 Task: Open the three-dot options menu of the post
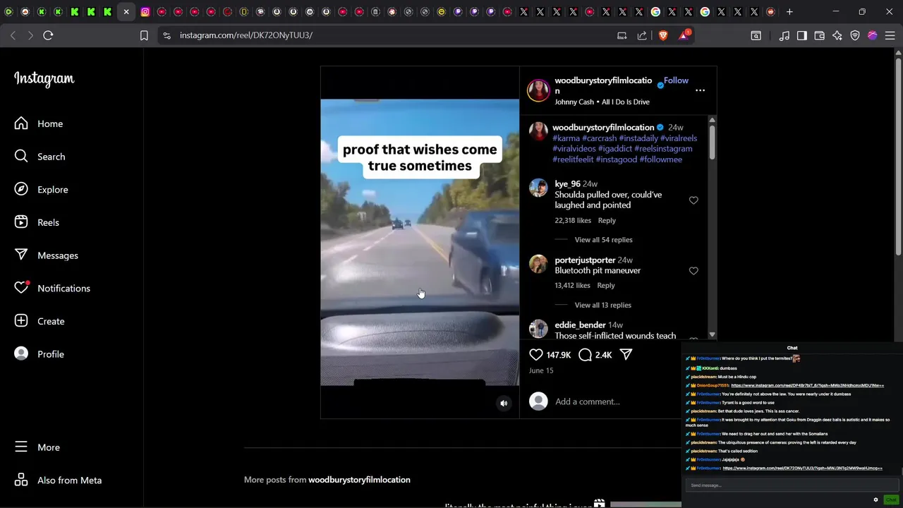click(x=700, y=90)
